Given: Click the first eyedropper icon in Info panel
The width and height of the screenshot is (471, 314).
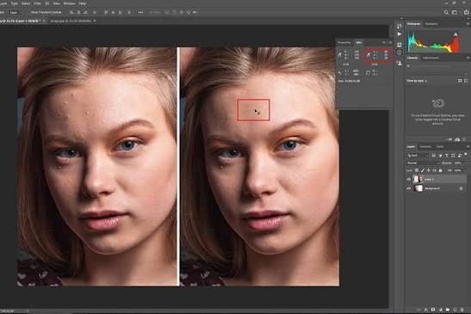Looking at the screenshot, I should pos(340,55).
